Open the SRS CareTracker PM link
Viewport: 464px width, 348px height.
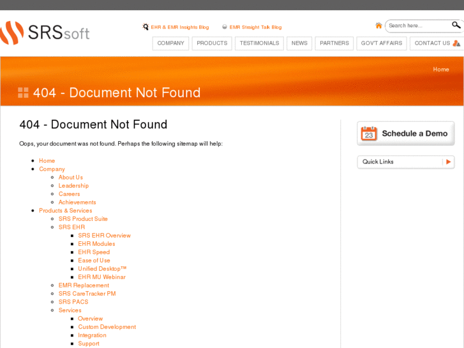click(x=87, y=294)
